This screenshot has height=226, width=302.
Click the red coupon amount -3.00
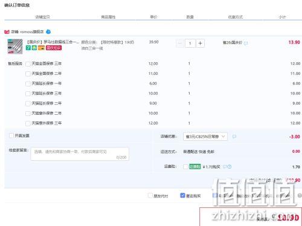tap(295, 137)
